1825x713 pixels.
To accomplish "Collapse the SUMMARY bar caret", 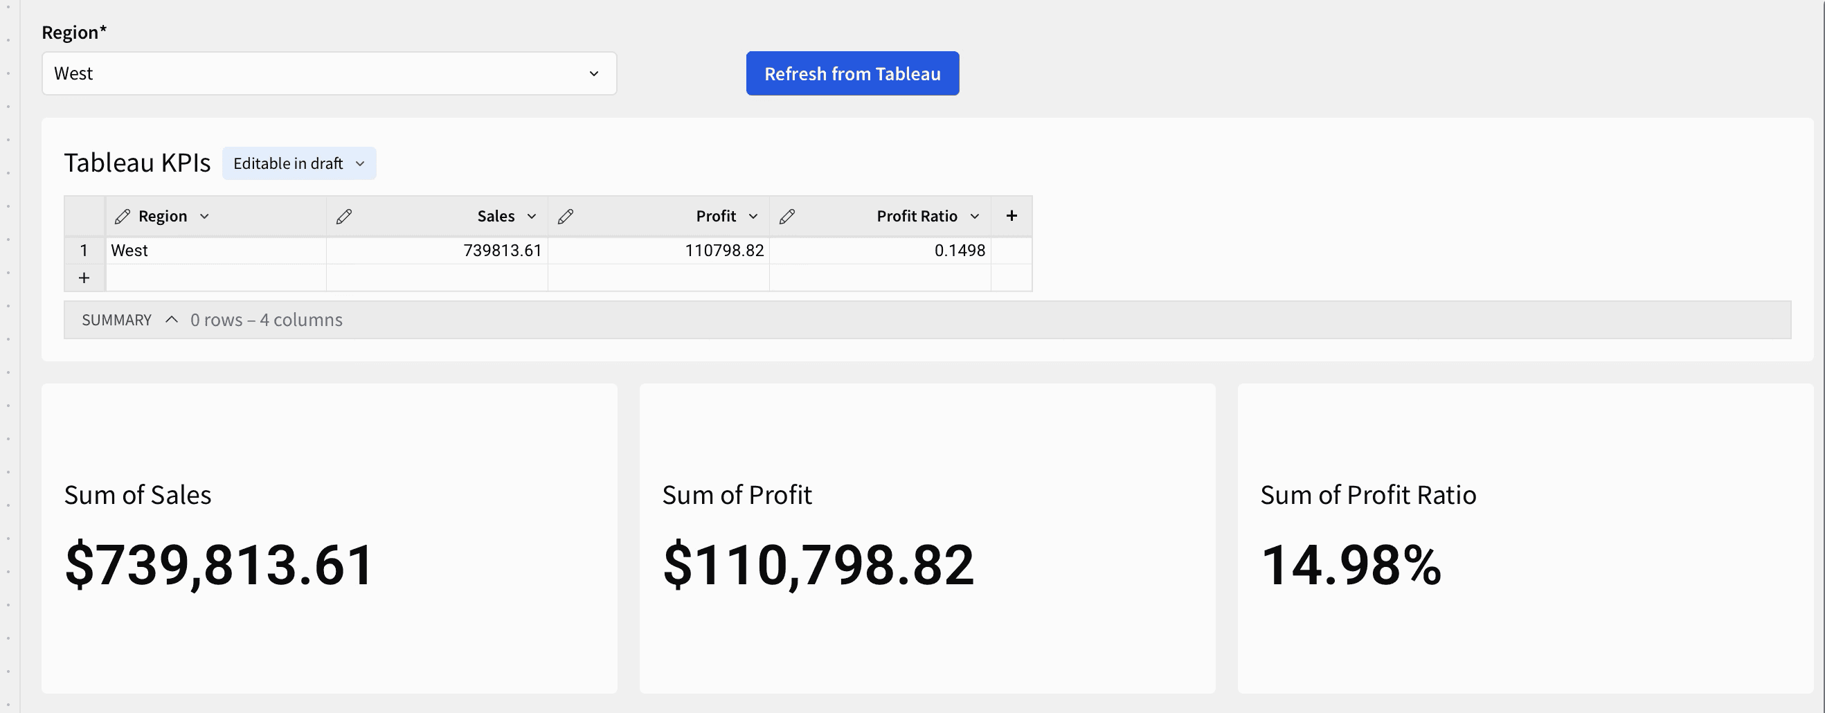I will (x=172, y=320).
